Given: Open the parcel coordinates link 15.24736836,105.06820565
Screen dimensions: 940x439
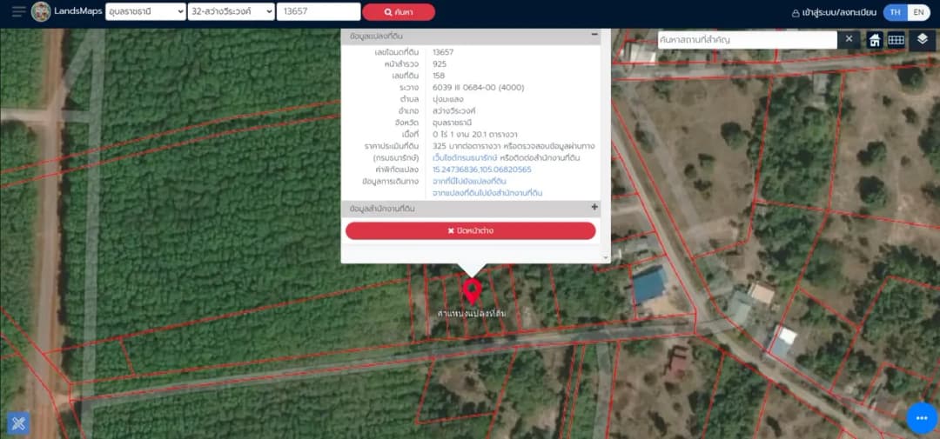Looking at the screenshot, I should (x=482, y=170).
